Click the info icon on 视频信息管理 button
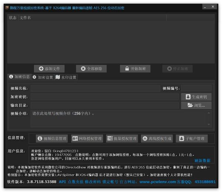The image size is (222, 192). click(x=40, y=138)
